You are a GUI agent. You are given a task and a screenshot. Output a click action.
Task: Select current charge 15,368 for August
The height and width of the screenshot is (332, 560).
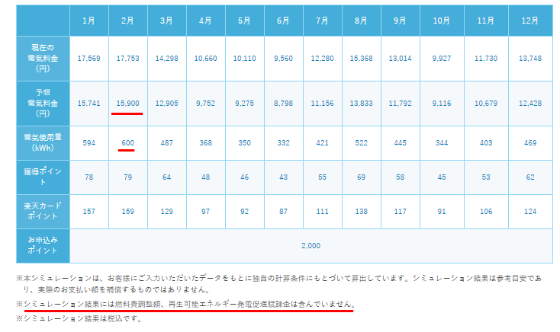click(362, 59)
